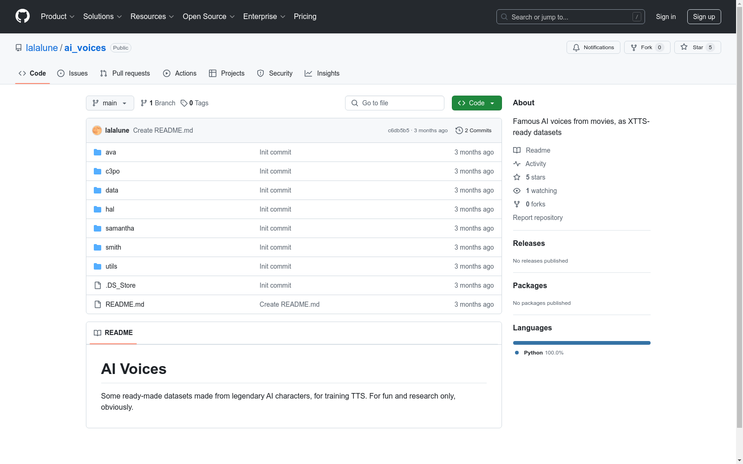Click the commit history clock icon

(459, 130)
